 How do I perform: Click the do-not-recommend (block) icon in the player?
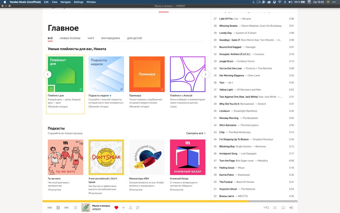coord(138,208)
